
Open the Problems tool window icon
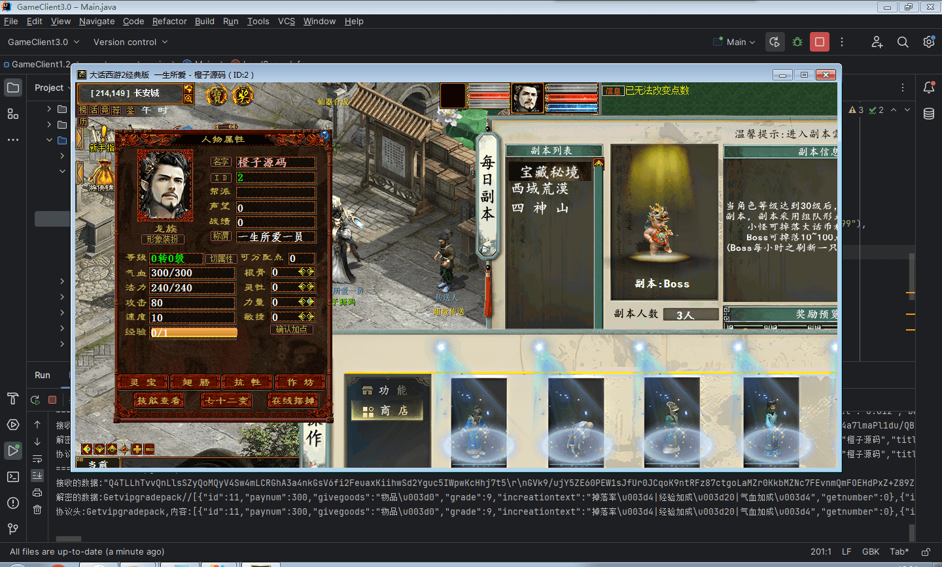click(12, 503)
